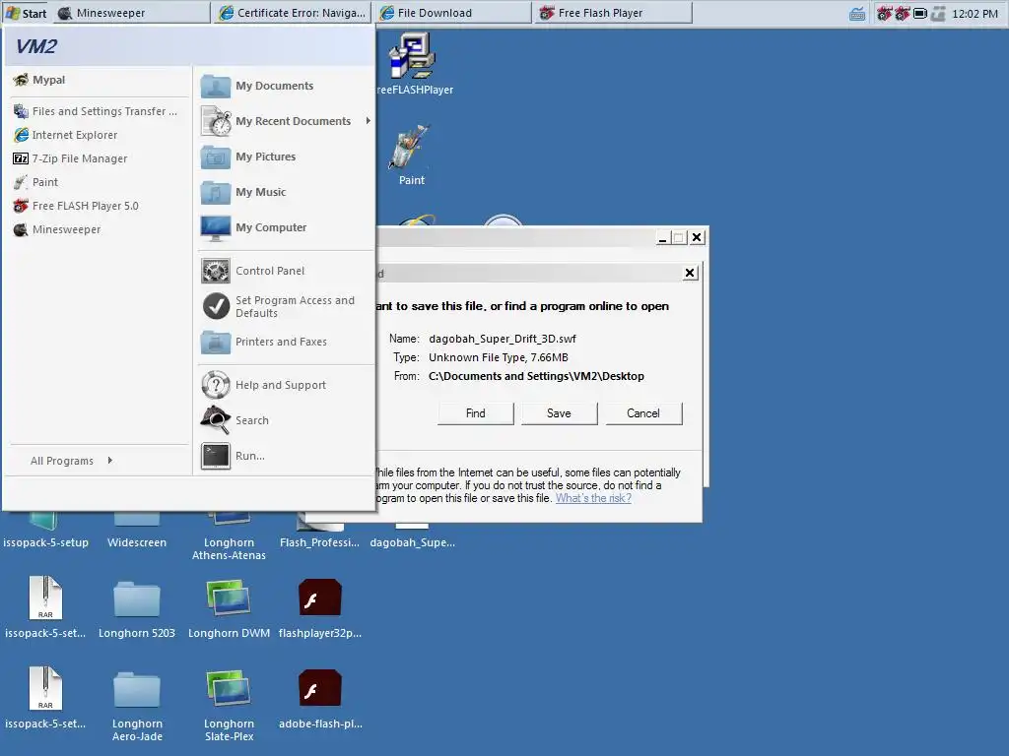Image resolution: width=1009 pixels, height=756 pixels.
Task: Open Control Panel
Action: click(253, 271)
